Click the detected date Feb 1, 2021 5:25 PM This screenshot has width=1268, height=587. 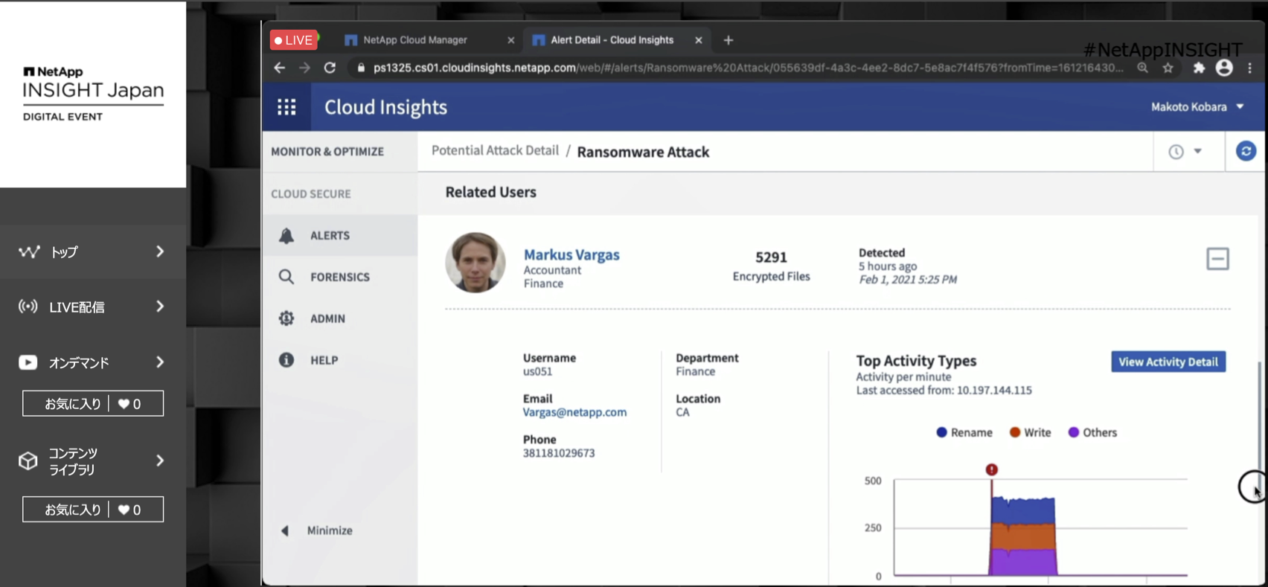click(908, 280)
